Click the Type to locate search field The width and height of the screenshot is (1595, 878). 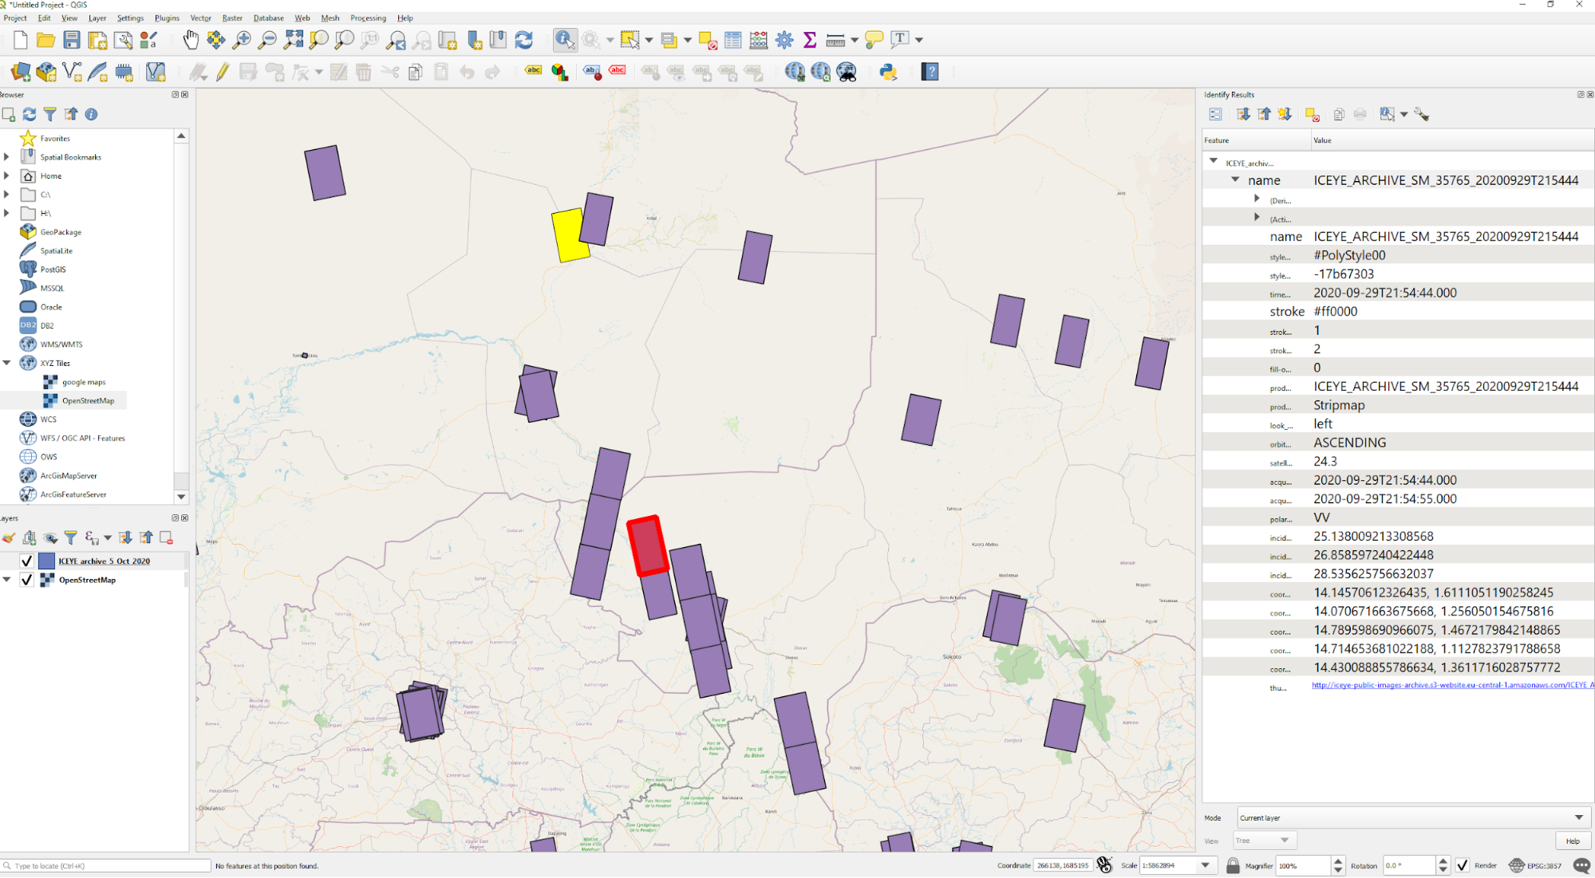click(x=106, y=865)
